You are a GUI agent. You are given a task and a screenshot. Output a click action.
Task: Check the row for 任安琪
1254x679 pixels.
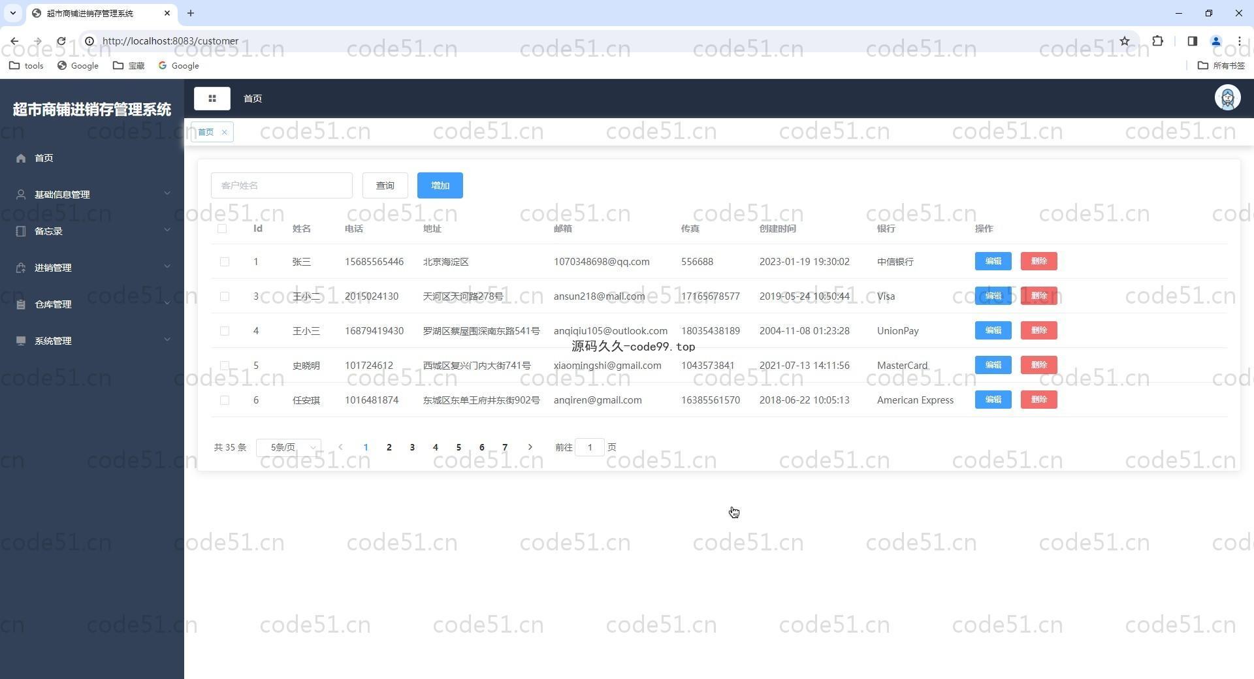225,400
